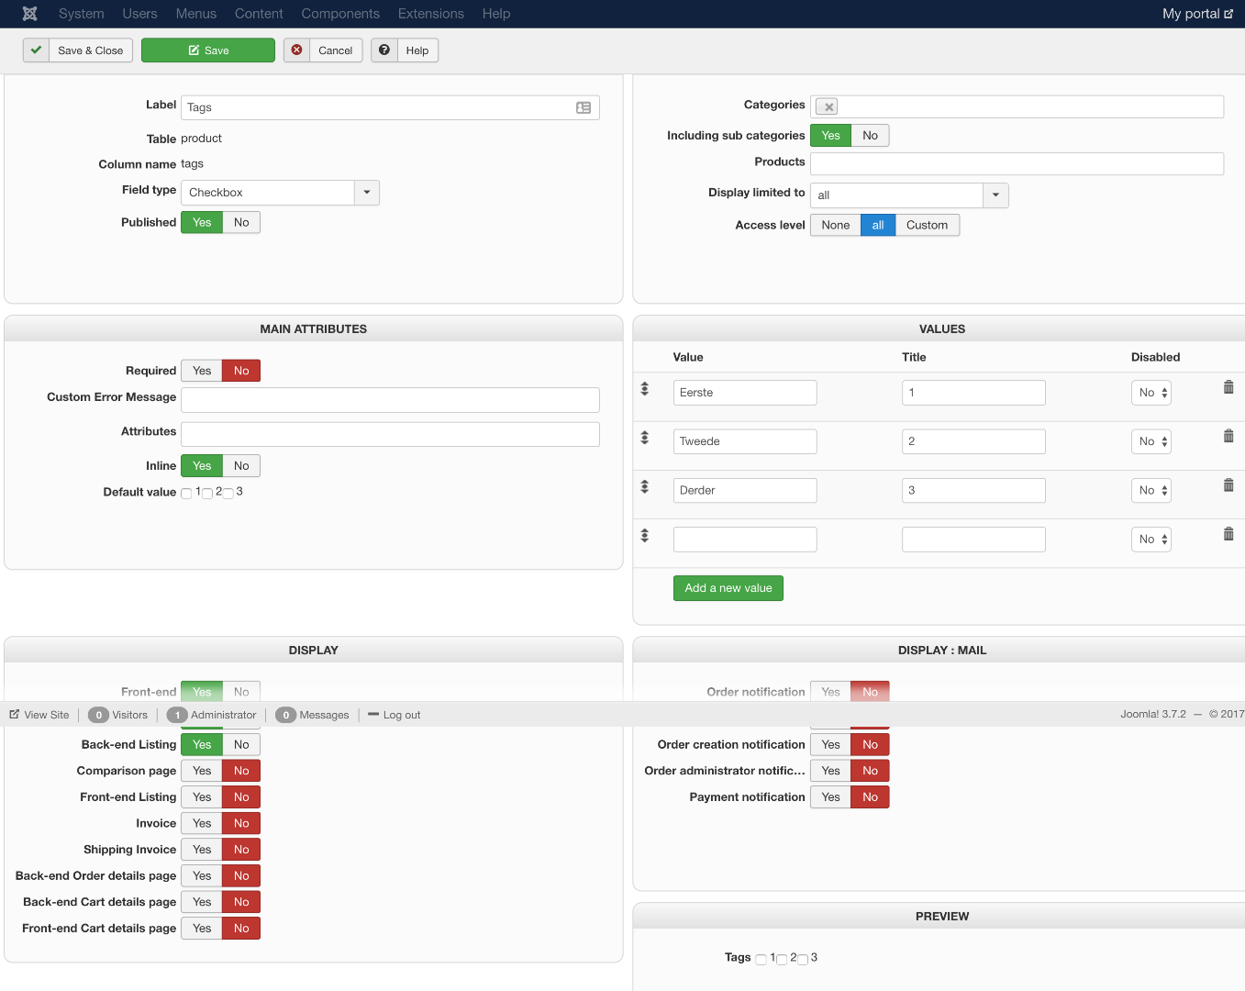
Task: Open the Users menu
Action: pos(140,14)
